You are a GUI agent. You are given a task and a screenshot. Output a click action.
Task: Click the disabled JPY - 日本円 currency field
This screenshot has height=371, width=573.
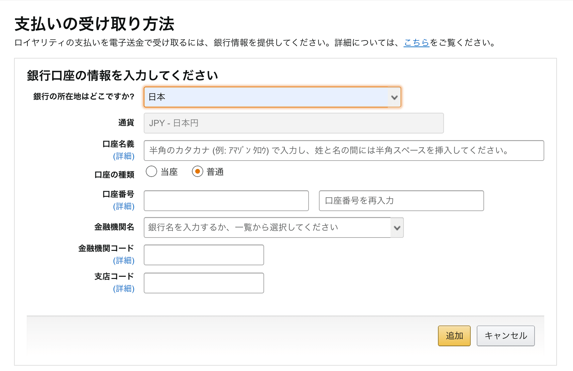point(293,123)
